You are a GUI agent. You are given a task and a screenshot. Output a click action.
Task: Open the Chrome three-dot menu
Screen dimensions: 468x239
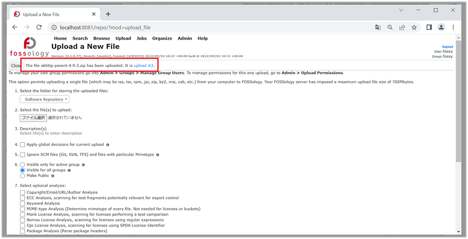[453, 27]
